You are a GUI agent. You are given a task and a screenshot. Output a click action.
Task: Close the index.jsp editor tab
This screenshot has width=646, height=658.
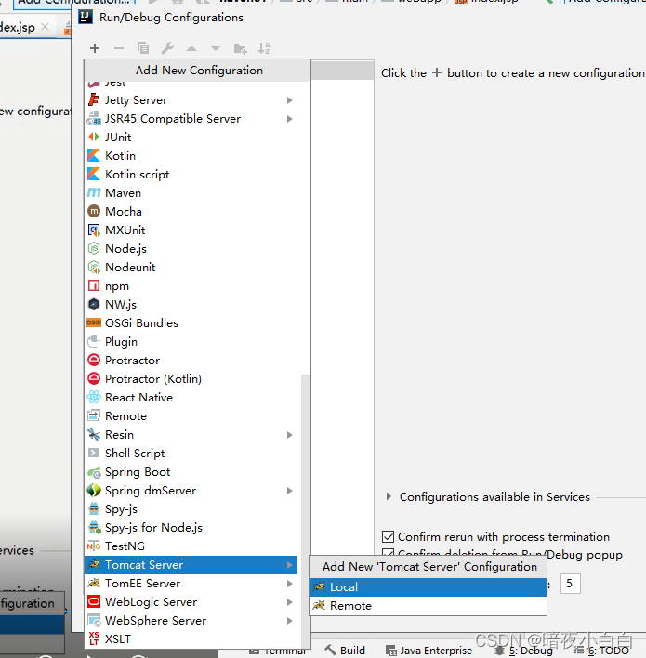click(46, 27)
